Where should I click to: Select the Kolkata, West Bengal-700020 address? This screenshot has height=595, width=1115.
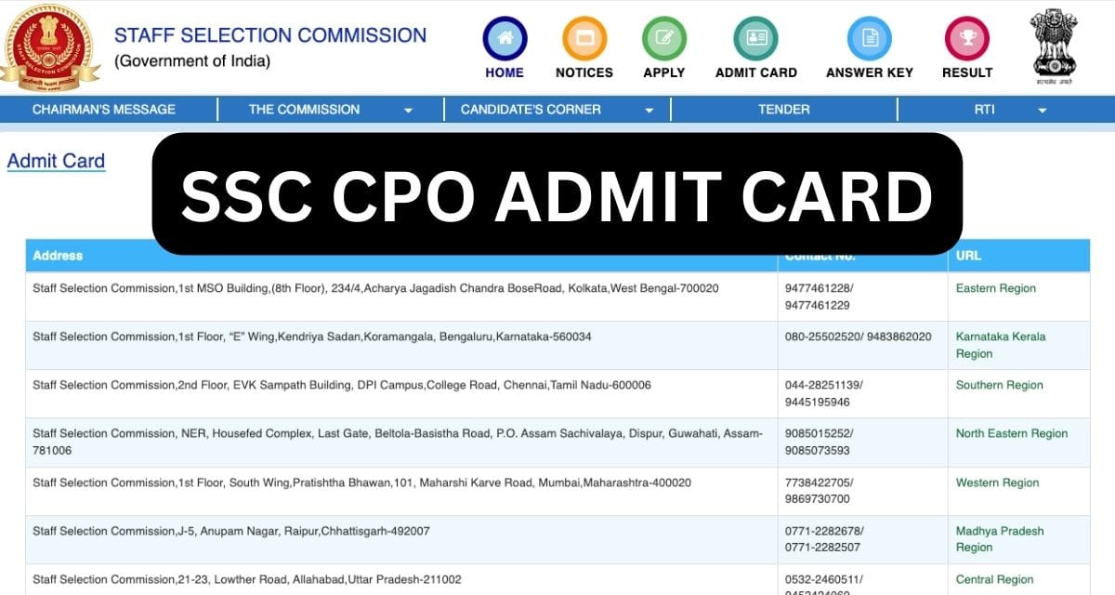(x=375, y=288)
